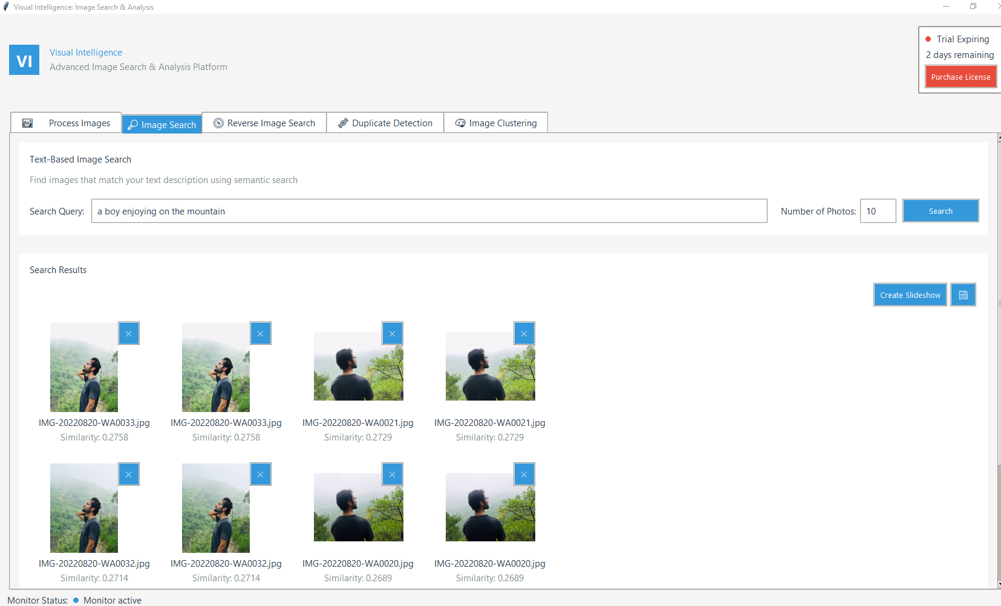Click the feather app icon in title bar

pyautogui.click(x=6, y=7)
